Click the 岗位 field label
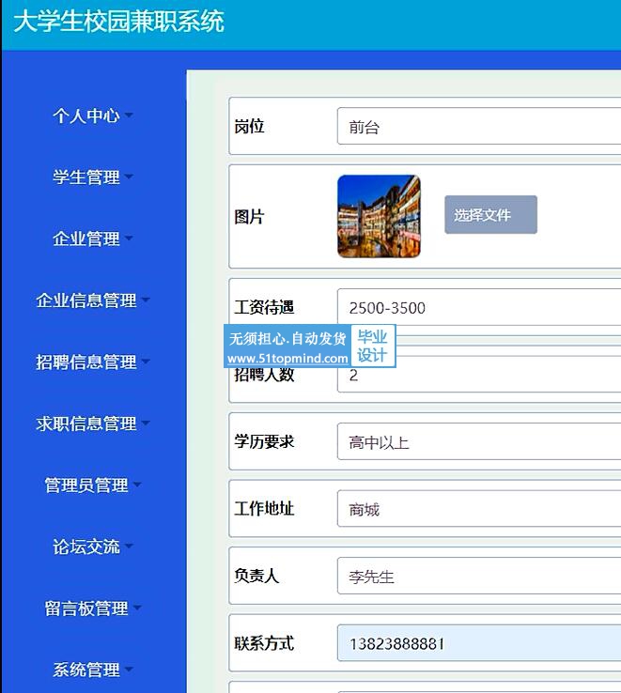Image resolution: width=621 pixels, height=693 pixels. point(249,127)
